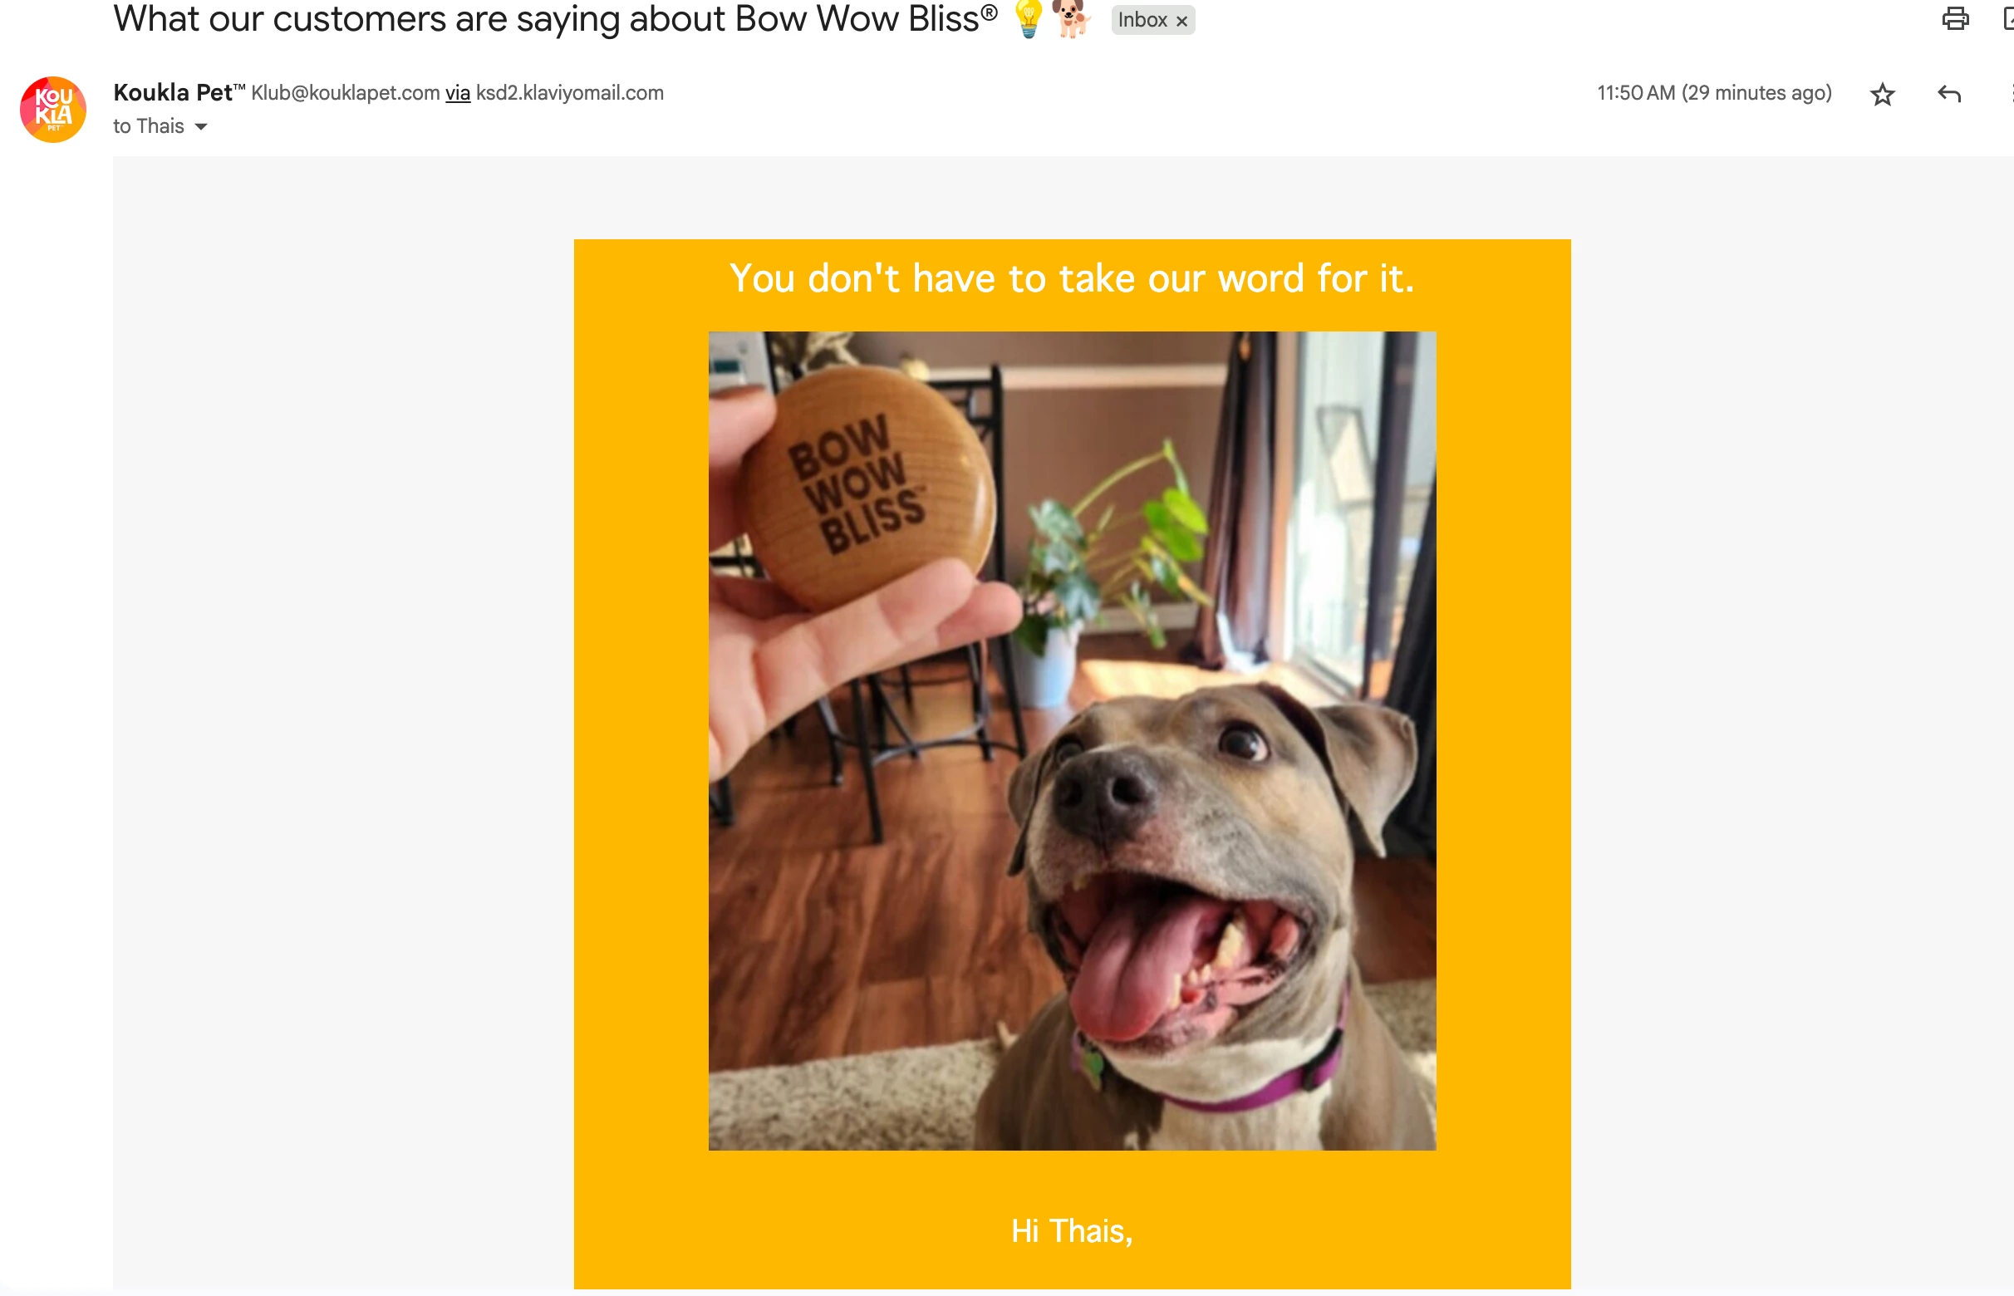Image resolution: width=2014 pixels, height=1296 pixels.
Task: Expand recipient details next to 'to Thais'
Action: point(200,127)
